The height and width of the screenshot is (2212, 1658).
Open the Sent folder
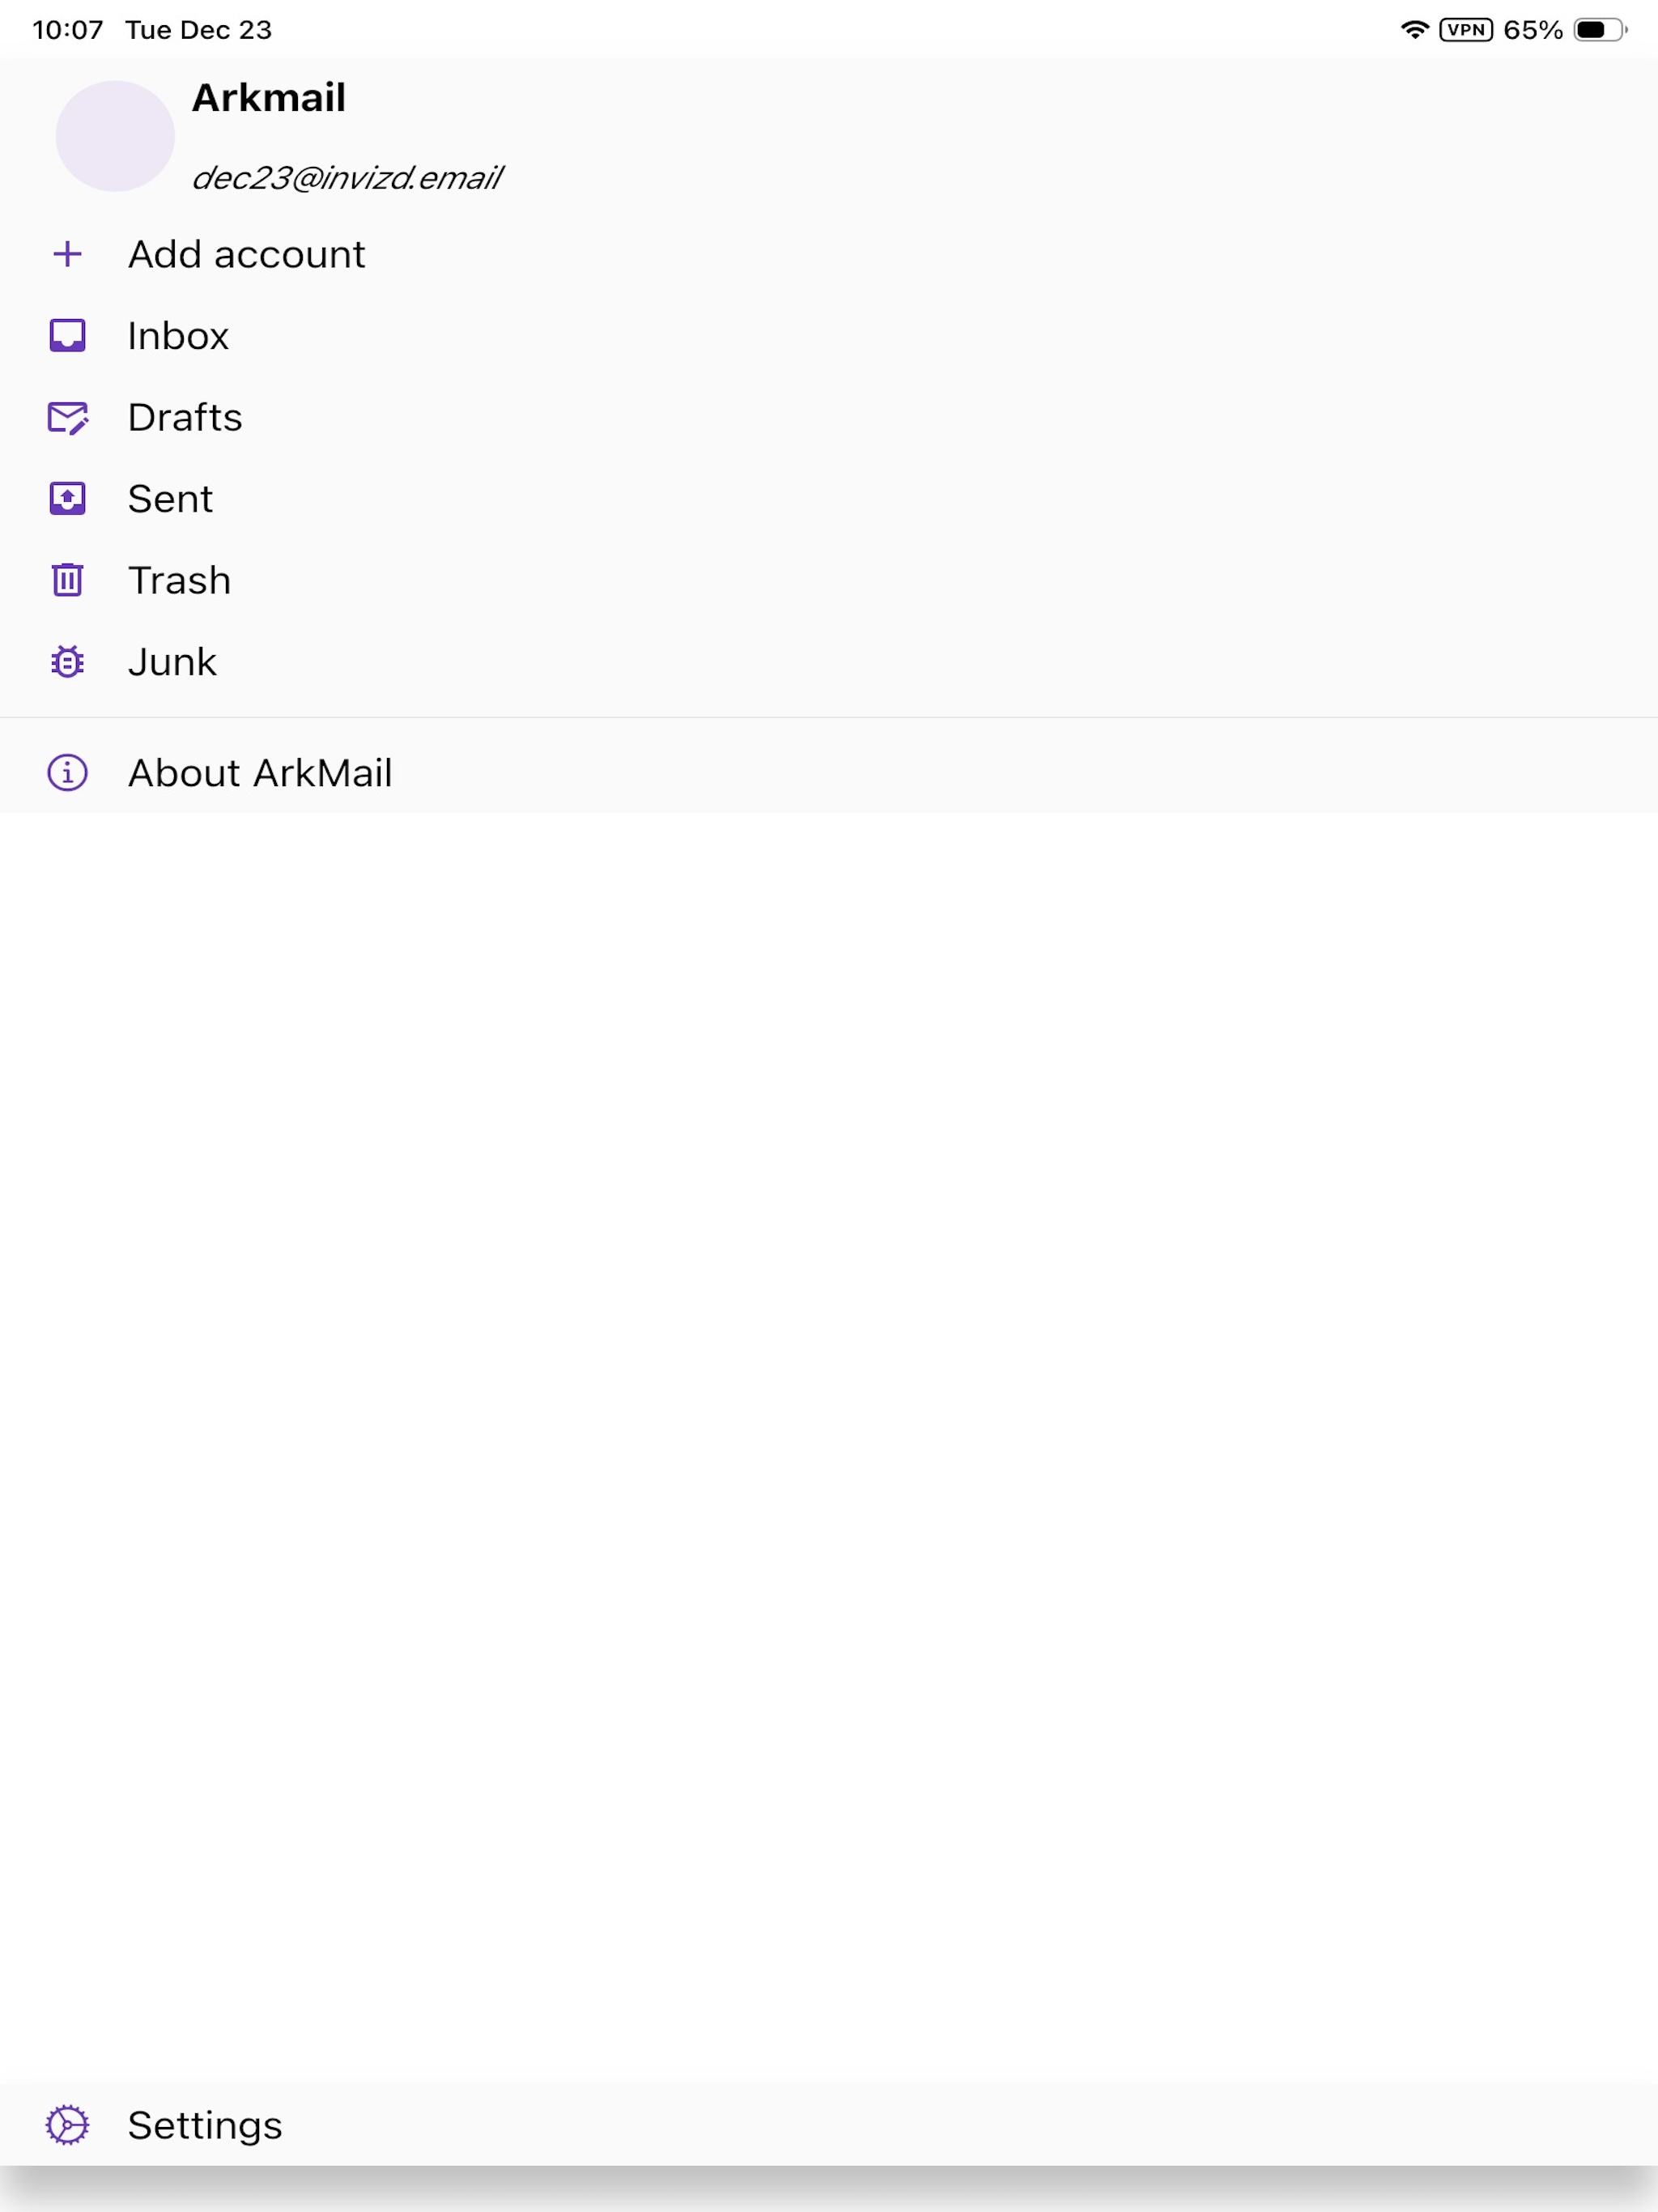coord(829,499)
